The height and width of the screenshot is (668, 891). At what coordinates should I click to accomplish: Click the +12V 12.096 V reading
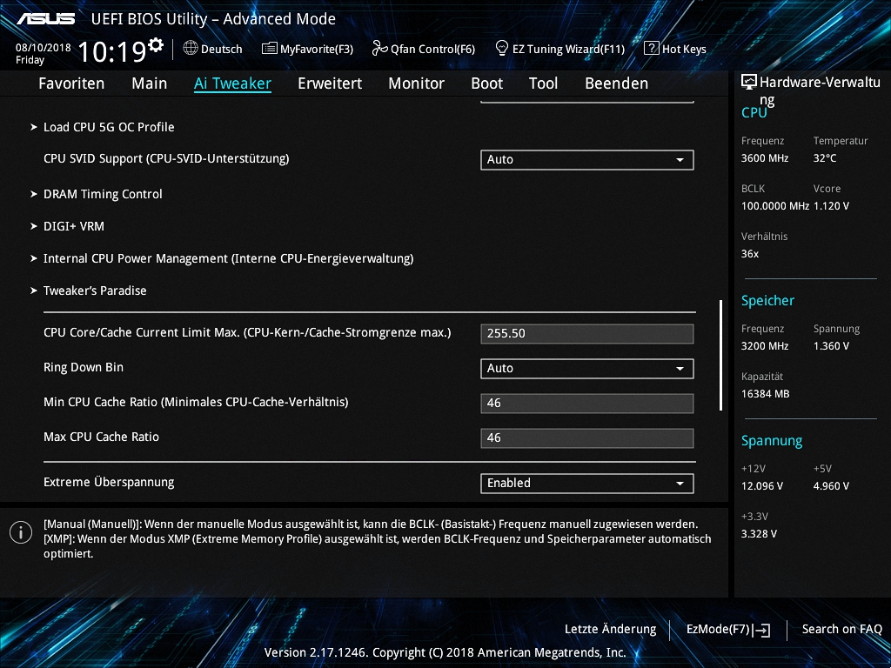[x=762, y=486]
